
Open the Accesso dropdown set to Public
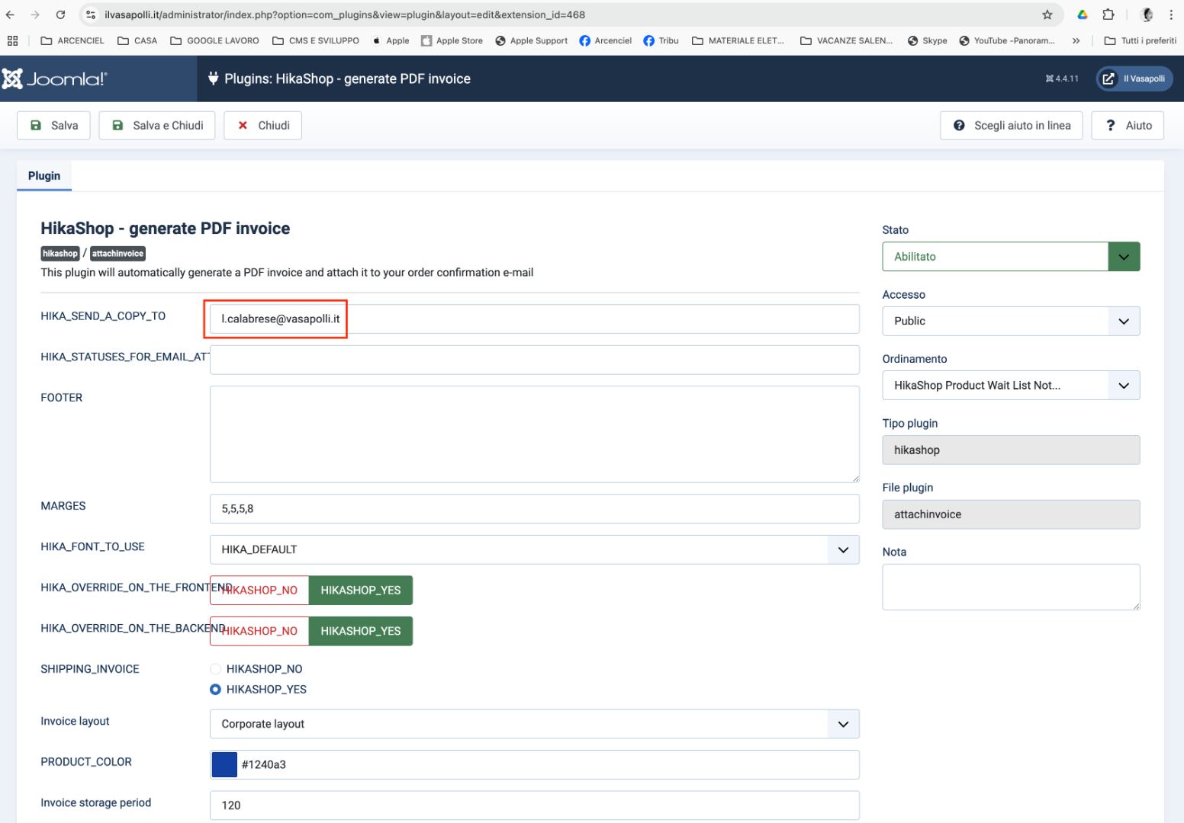tap(1011, 322)
